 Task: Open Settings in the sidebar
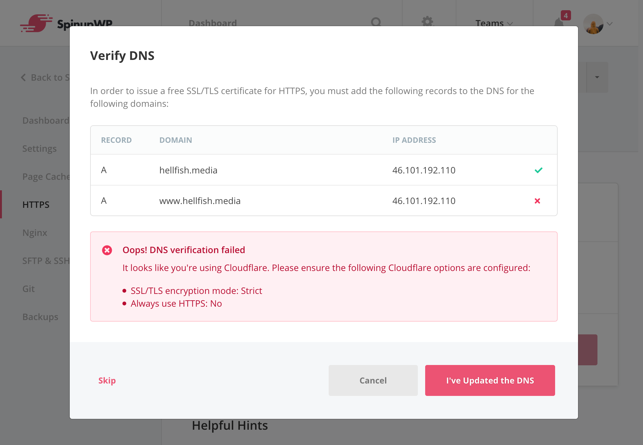tap(39, 149)
